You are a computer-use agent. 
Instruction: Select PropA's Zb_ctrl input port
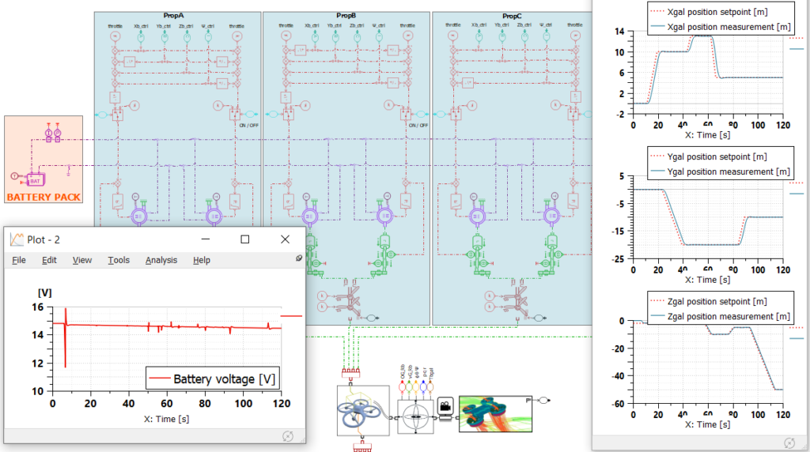click(187, 36)
